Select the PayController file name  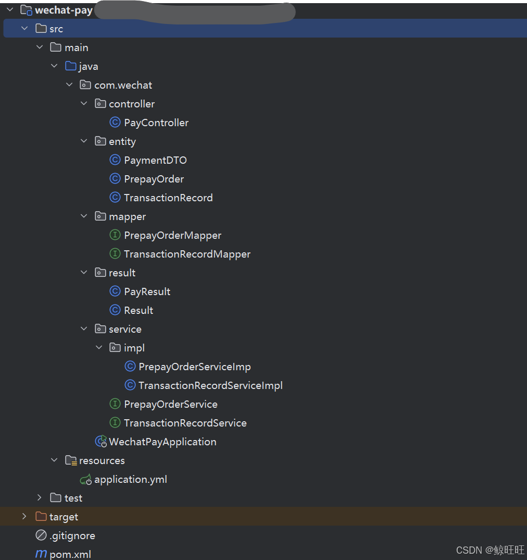tap(156, 123)
